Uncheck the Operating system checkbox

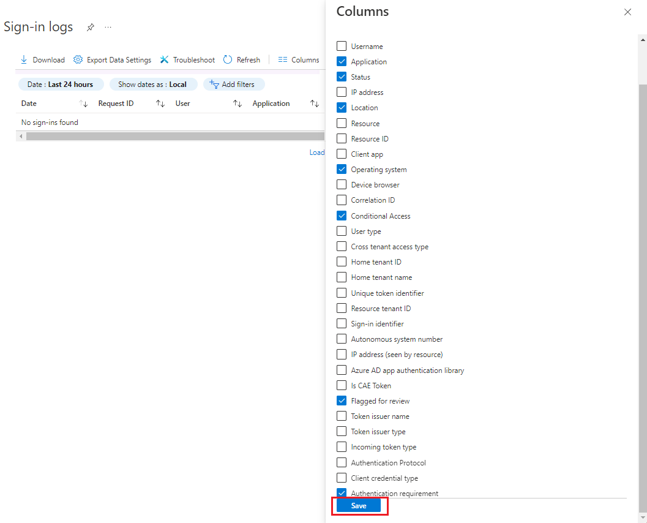(x=342, y=169)
